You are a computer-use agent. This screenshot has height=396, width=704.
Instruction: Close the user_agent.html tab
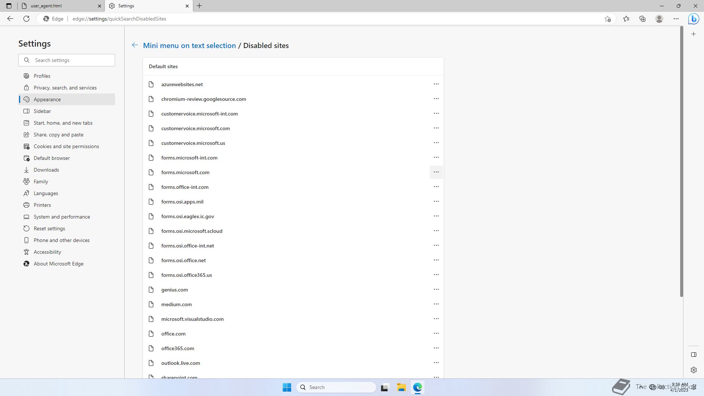point(99,6)
